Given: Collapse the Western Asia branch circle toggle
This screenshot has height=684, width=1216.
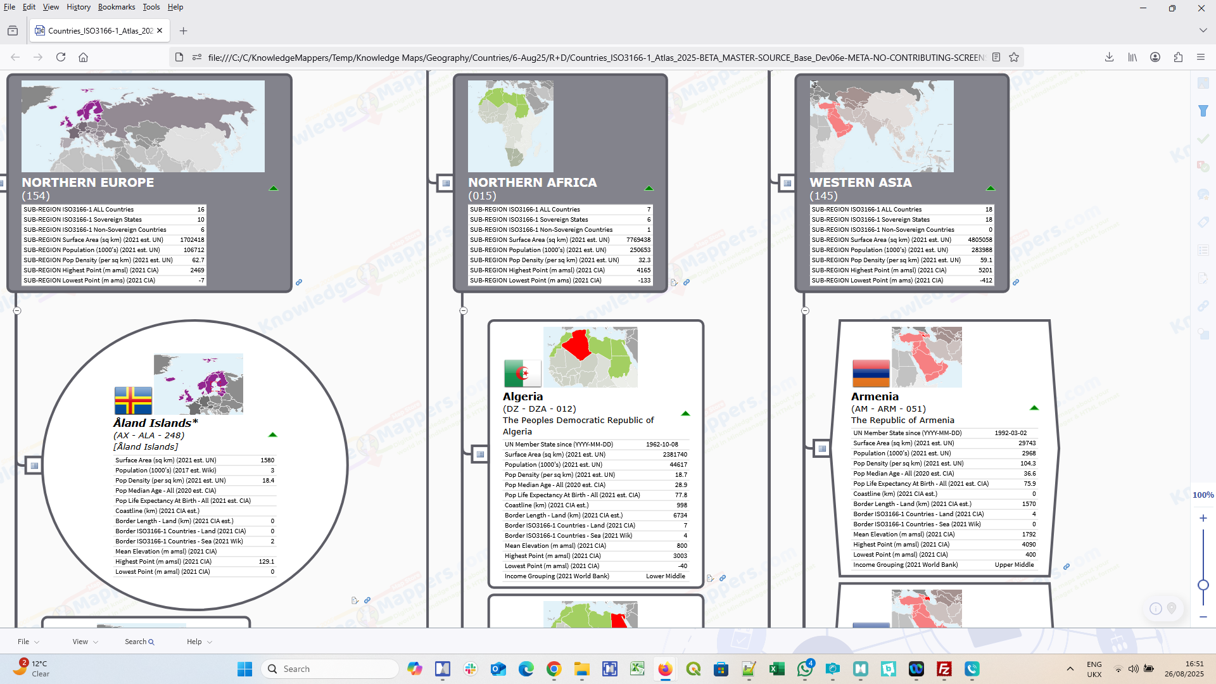Looking at the screenshot, I should [805, 311].
